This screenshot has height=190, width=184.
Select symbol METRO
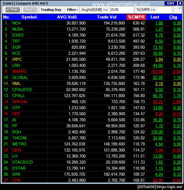point(19,144)
